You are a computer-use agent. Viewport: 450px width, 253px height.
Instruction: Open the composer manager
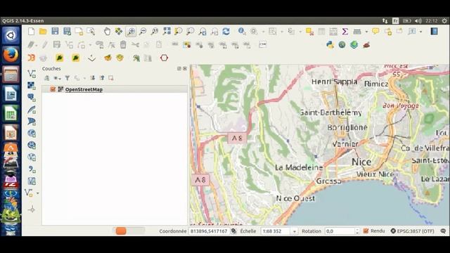[91, 31]
